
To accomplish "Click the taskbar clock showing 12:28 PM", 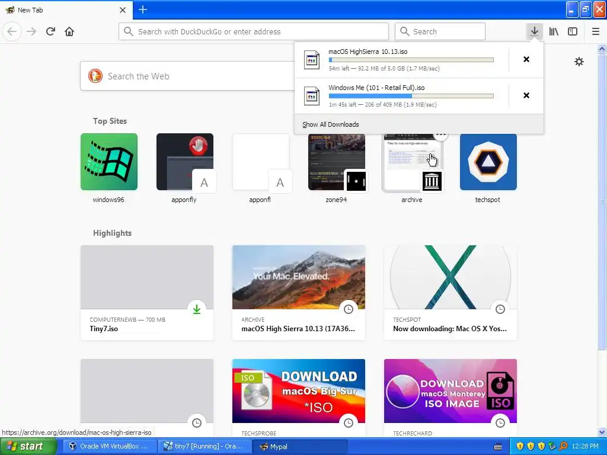I will tap(585, 446).
